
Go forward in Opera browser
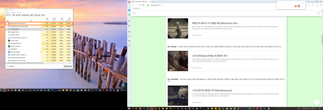tap(137, 5)
